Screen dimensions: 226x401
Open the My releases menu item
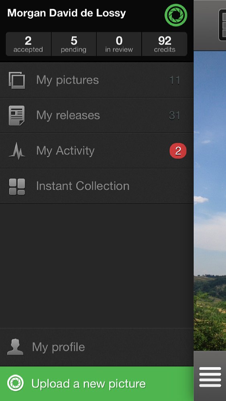[x=97, y=115]
